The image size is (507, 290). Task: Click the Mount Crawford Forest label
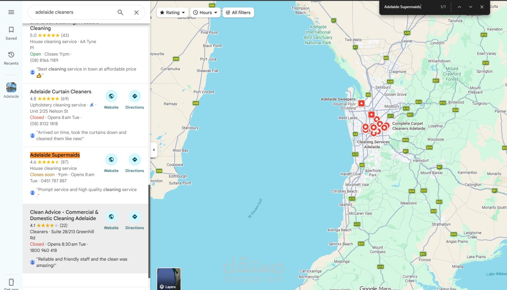click(452, 74)
